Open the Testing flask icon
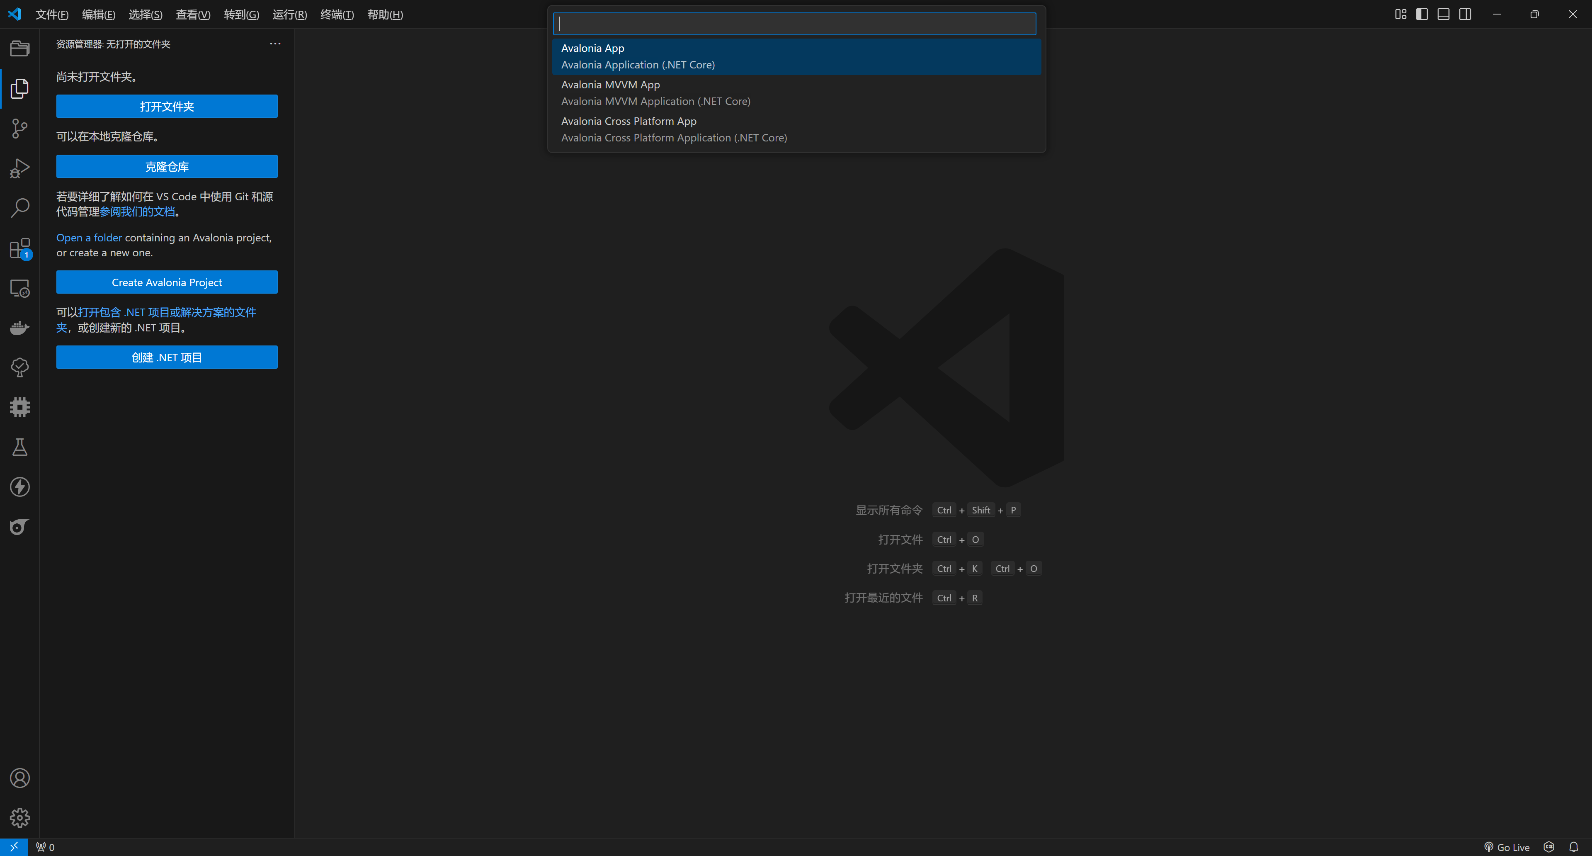The image size is (1592, 856). 20,447
